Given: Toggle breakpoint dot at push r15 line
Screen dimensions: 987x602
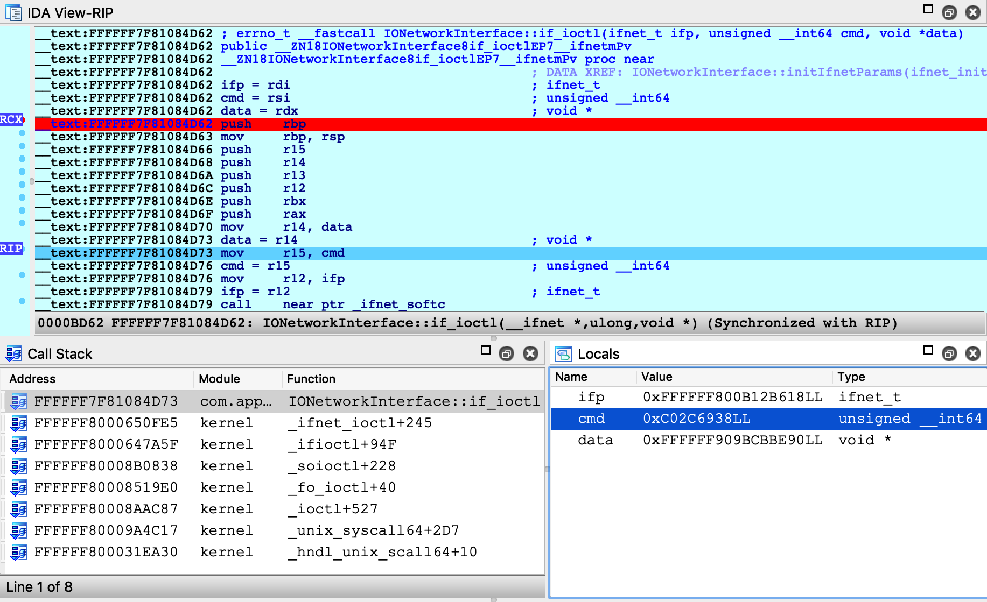Looking at the screenshot, I should pos(22,146).
